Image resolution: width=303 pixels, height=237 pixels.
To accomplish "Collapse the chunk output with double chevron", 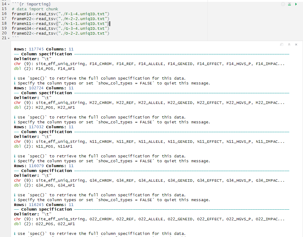I will (289, 44).
